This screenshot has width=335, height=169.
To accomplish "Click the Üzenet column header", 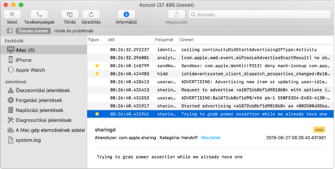I will (187, 40).
